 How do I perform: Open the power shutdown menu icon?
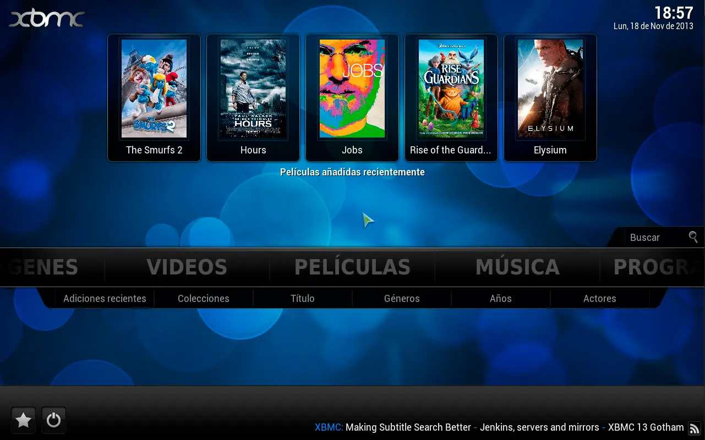(x=53, y=421)
